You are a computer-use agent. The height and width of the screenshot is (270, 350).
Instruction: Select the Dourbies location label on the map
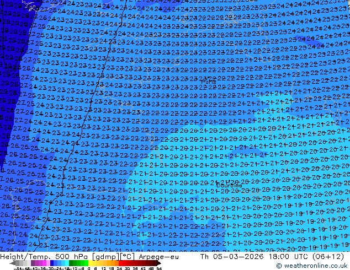point(229,185)
